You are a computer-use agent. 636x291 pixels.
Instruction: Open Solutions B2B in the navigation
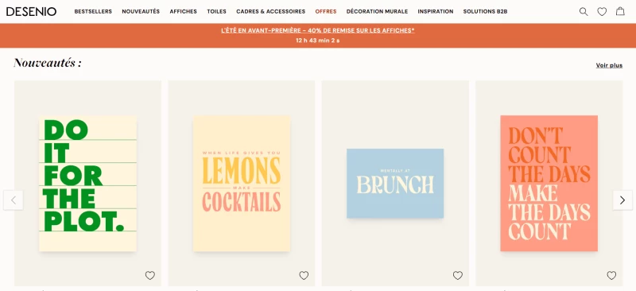485,11
